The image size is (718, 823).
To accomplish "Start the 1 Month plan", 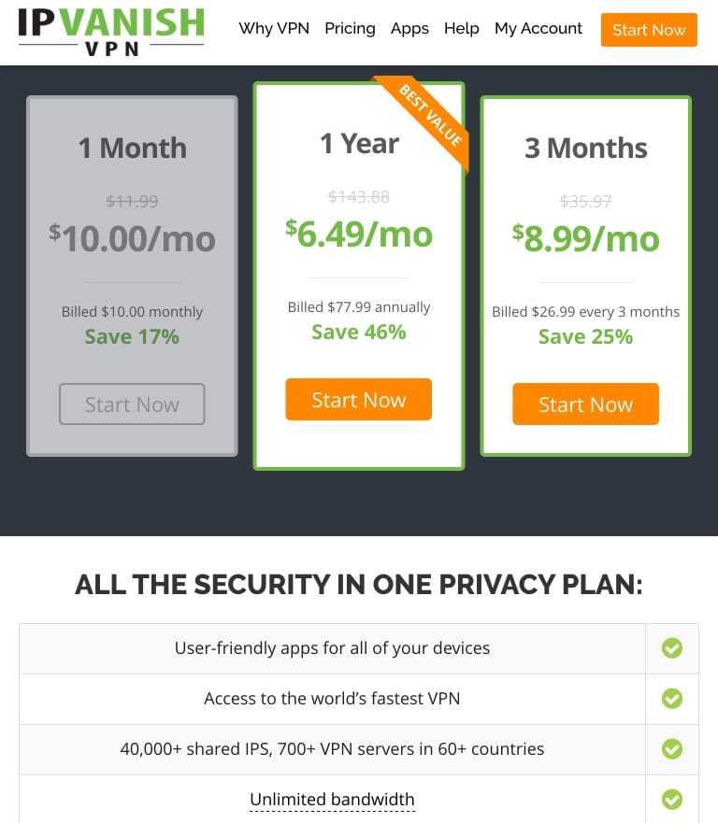I will pos(132,404).
